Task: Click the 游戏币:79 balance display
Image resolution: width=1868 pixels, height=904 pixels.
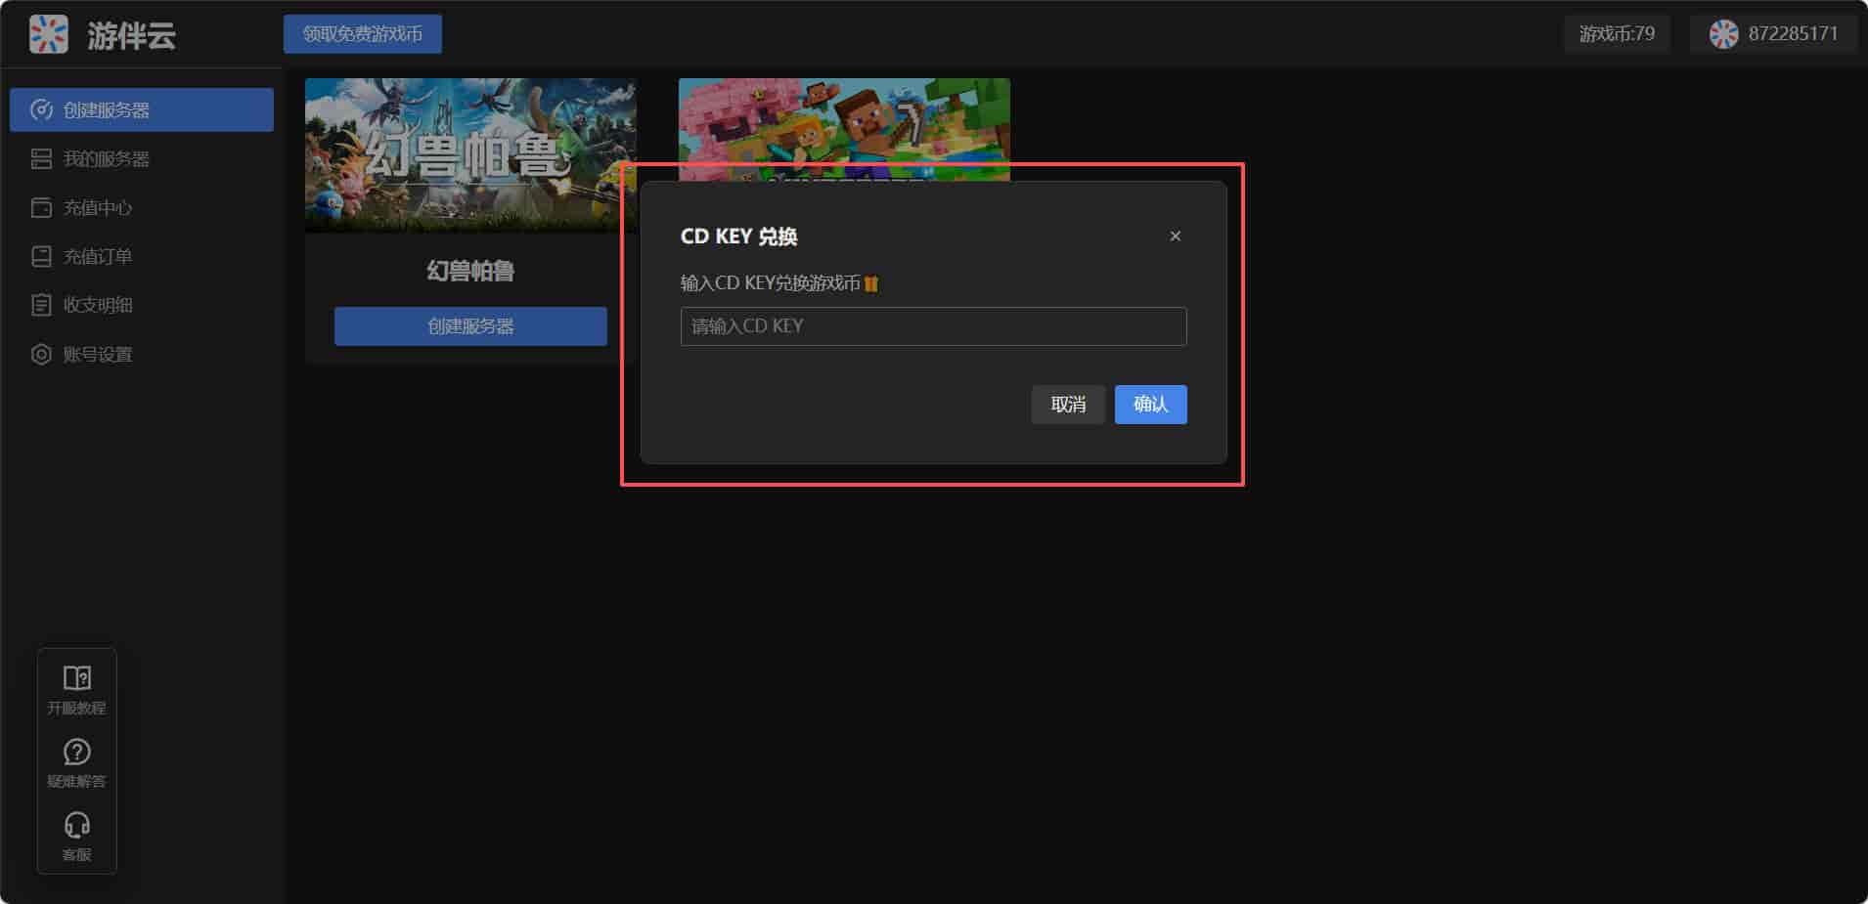Action: pyautogui.click(x=1617, y=34)
